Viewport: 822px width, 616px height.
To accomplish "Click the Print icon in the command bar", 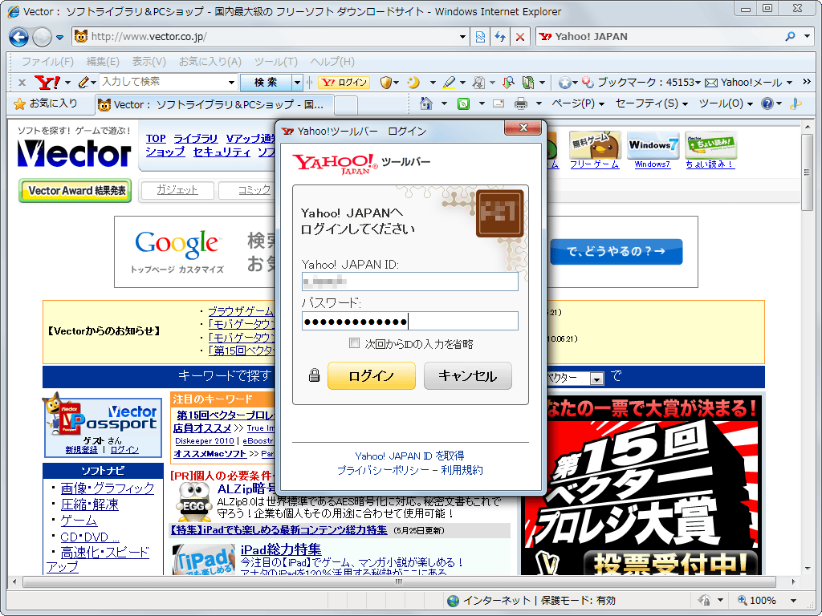I will coord(521,103).
